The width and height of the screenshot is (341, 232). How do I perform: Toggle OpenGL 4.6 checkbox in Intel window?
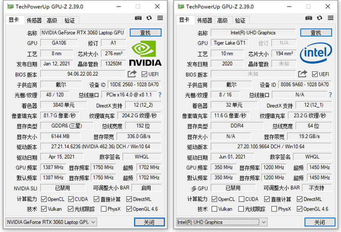[299, 209]
